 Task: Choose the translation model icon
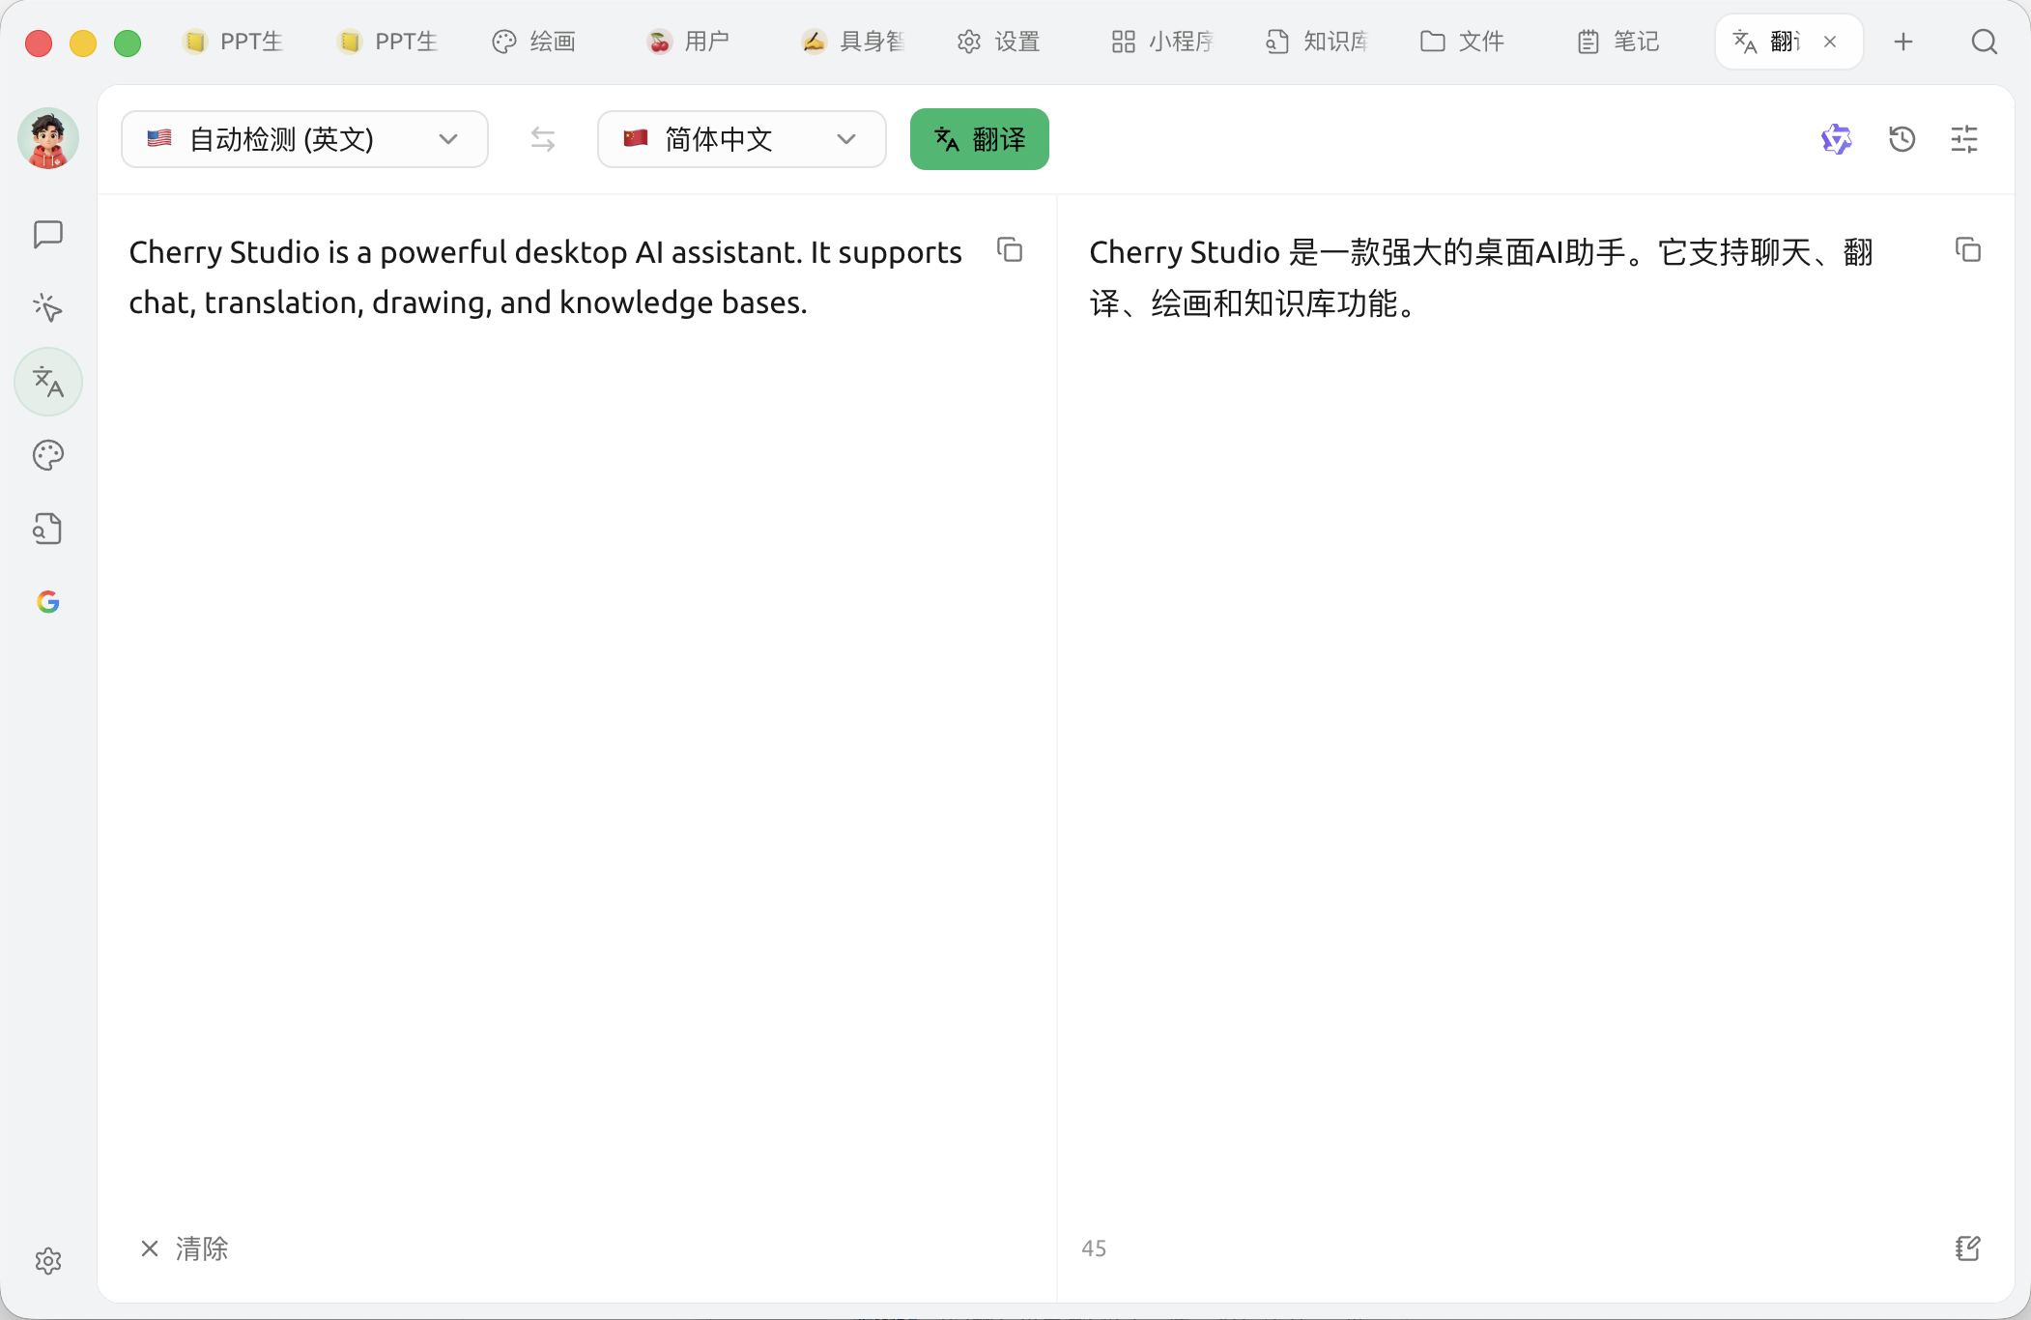1836,139
